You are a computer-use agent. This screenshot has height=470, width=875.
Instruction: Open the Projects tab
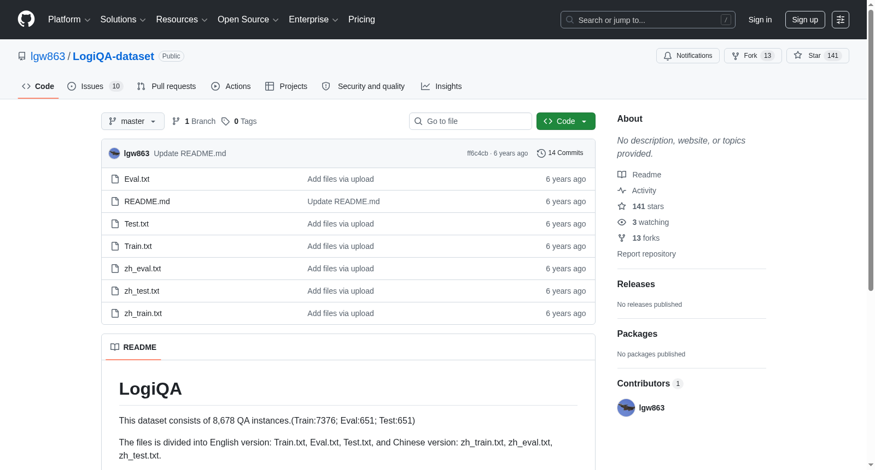(x=287, y=86)
